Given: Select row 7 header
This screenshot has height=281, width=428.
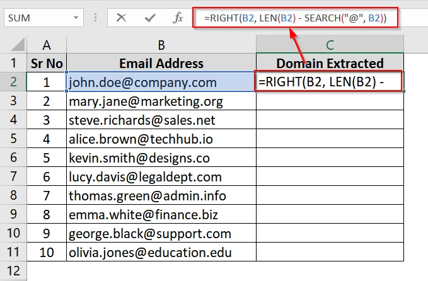Looking at the screenshot, I should coord(13,176).
